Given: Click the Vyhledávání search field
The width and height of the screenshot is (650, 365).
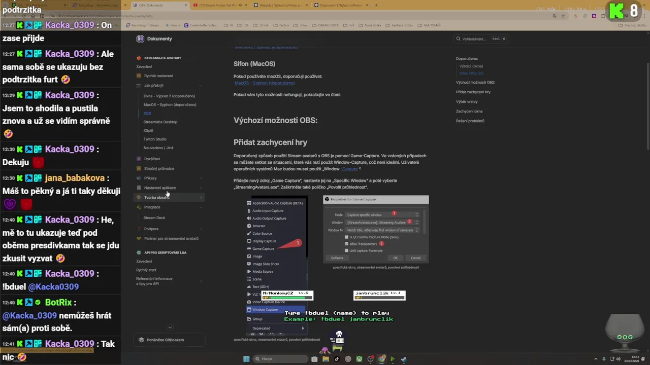Looking at the screenshot, I should (x=481, y=39).
